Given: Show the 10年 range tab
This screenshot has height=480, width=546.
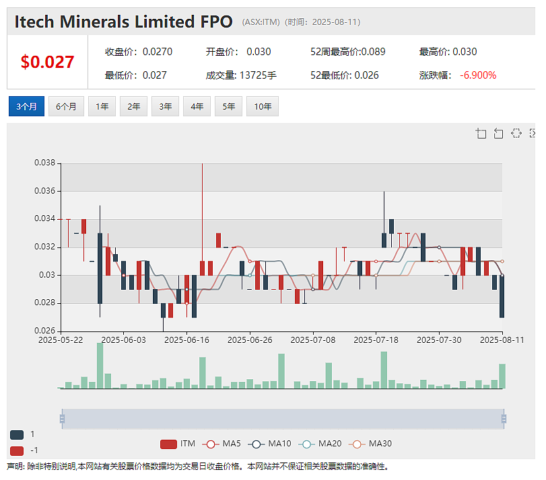Looking at the screenshot, I should click(263, 106).
